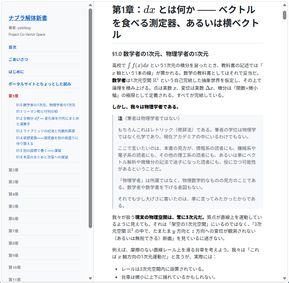The image size is (289, 283).
Task: Open 第7章 in sidebar
Action: point(13,231)
